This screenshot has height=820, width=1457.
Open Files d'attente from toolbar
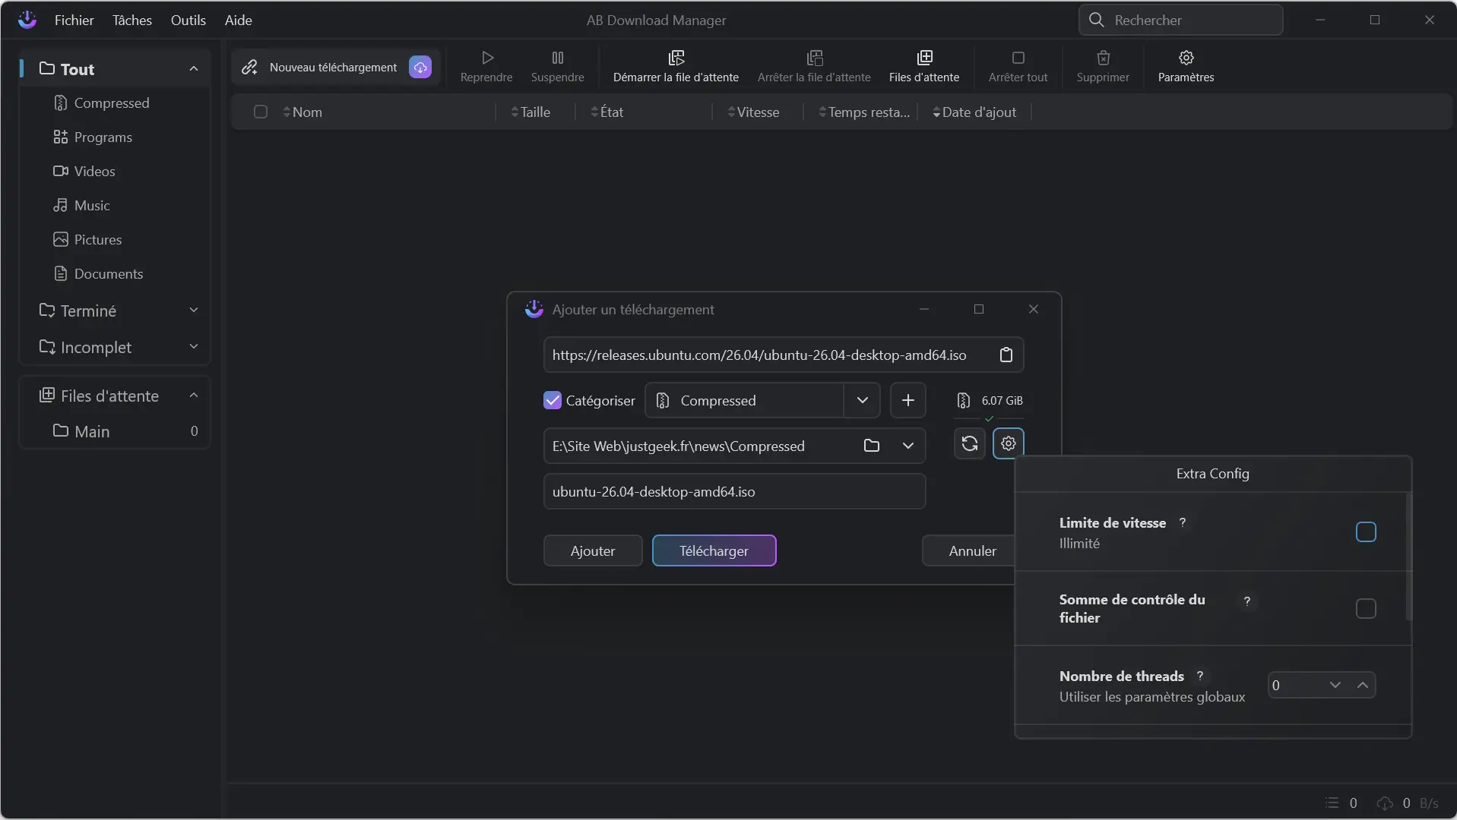click(923, 66)
